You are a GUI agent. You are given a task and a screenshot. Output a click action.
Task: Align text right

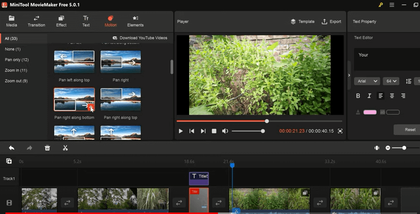point(403,96)
